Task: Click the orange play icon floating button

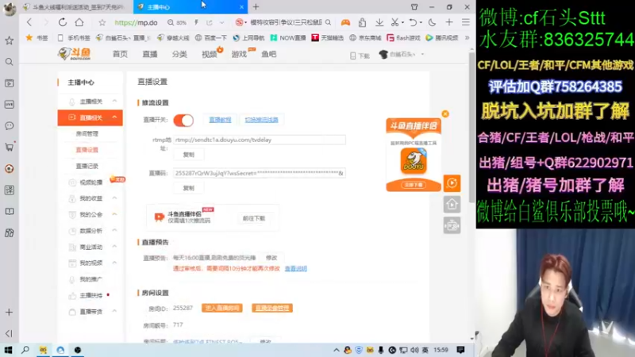Action: coord(452,183)
